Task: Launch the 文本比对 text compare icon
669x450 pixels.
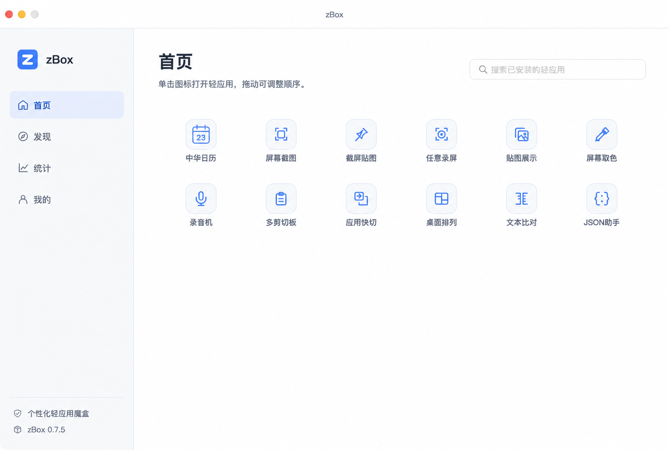Action: pyautogui.click(x=522, y=199)
